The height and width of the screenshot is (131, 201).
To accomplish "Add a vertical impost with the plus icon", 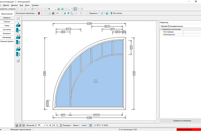I will pos(18,31).
